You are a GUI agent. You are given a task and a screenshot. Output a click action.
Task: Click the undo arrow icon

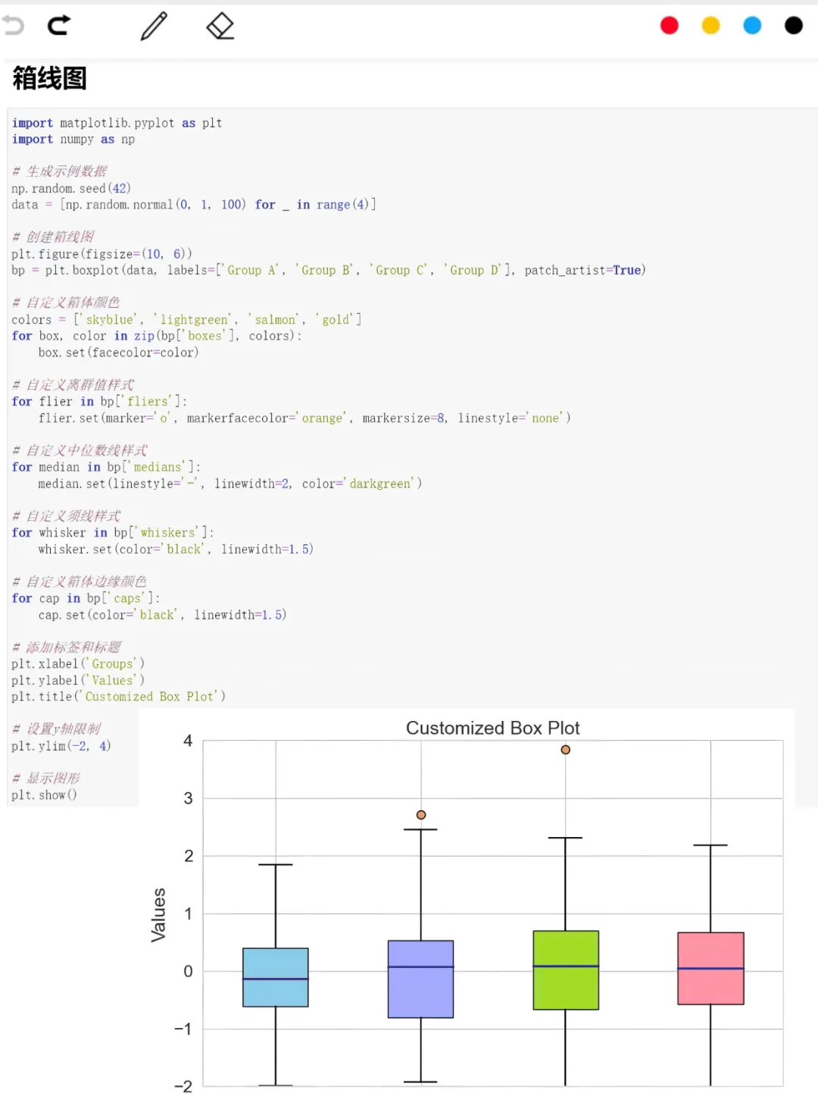click(x=13, y=26)
